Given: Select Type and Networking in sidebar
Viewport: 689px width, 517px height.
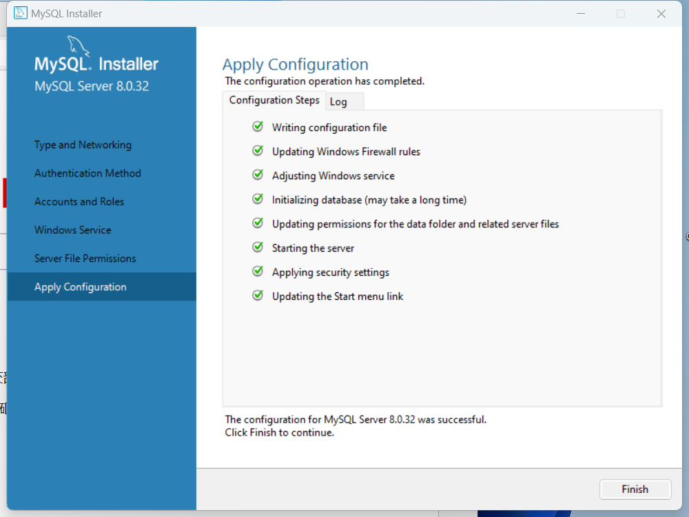Looking at the screenshot, I should tap(83, 145).
